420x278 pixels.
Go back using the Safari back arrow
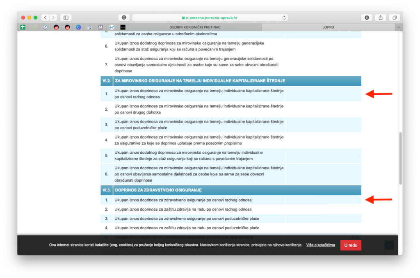click(45, 18)
